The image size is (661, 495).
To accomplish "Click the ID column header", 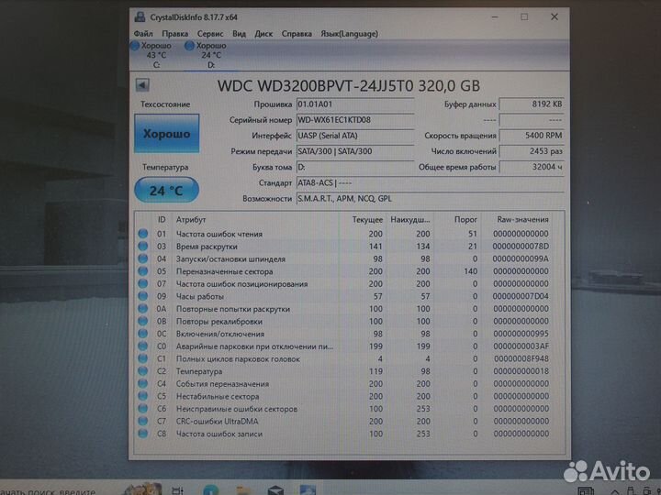I will coord(162,220).
